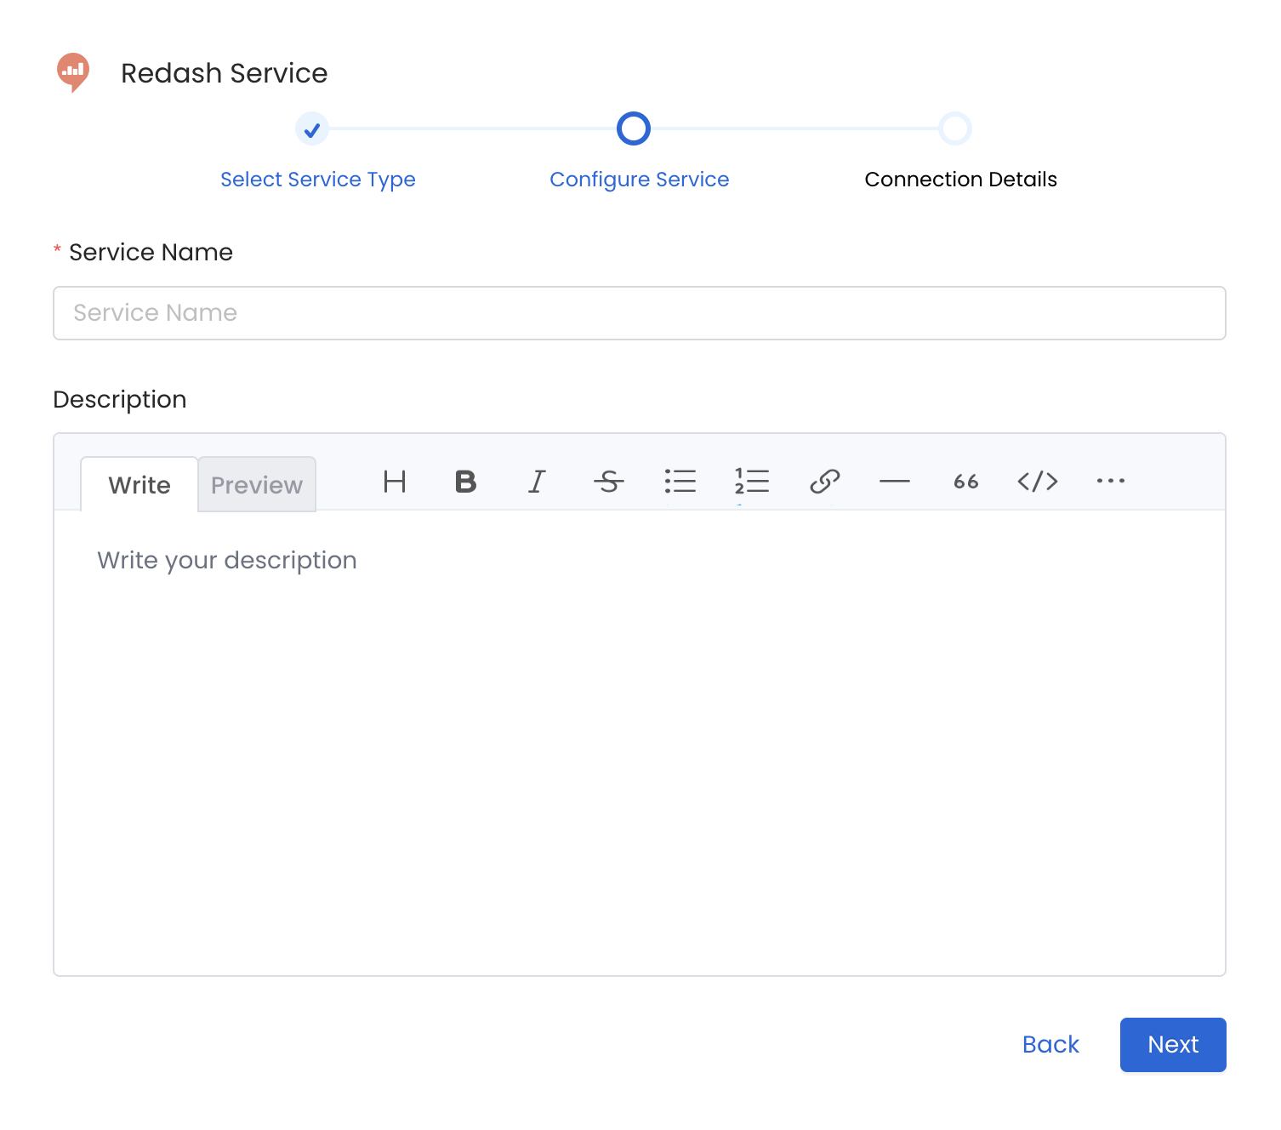
Task: Insert a heading in the description editor
Action: (x=394, y=482)
